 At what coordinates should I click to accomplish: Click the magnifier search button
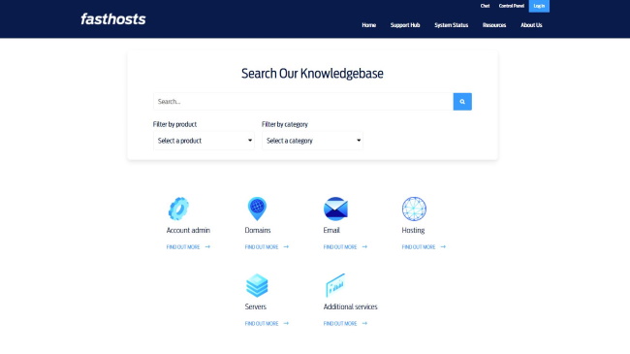tap(462, 102)
